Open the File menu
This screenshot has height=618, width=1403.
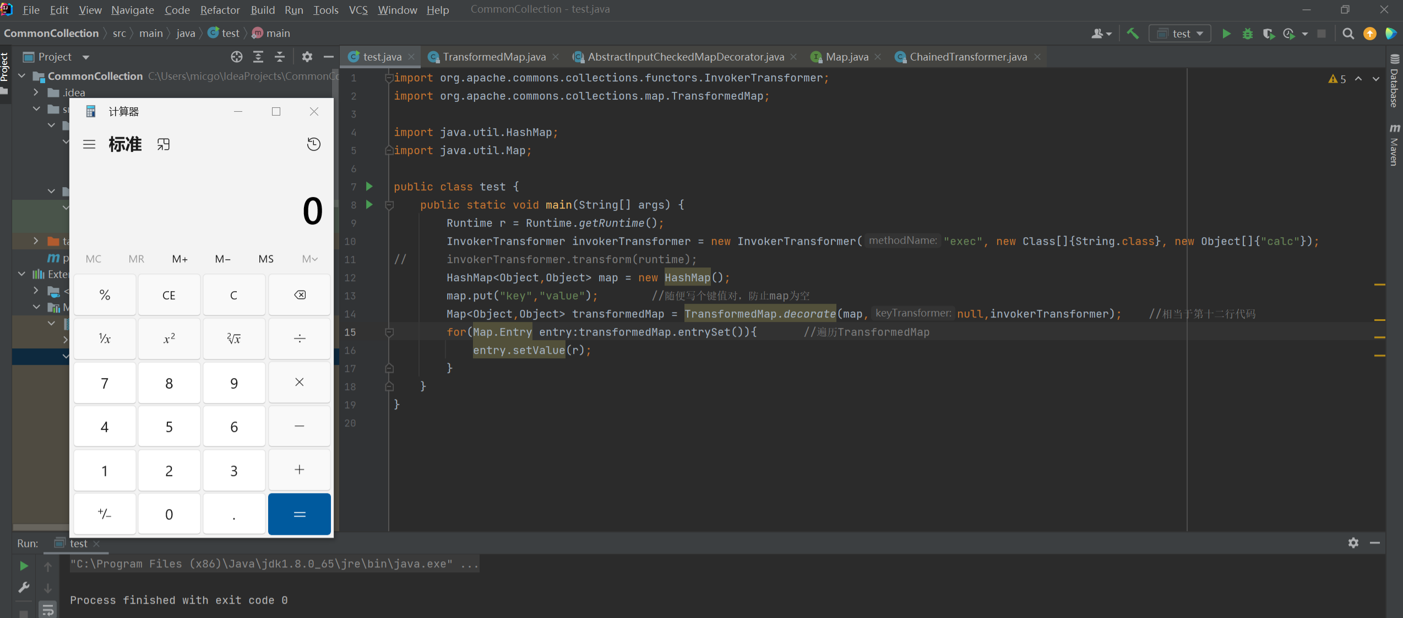[31, 10]
